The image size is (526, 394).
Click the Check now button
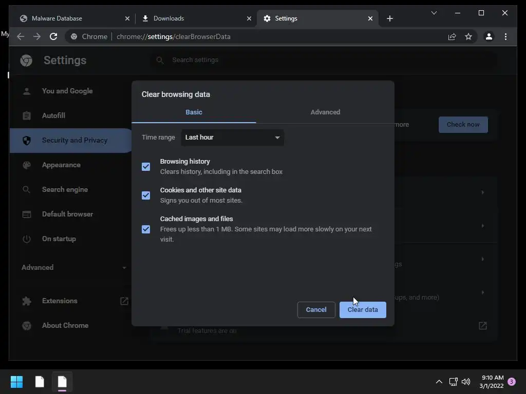[x=463, y=125]
